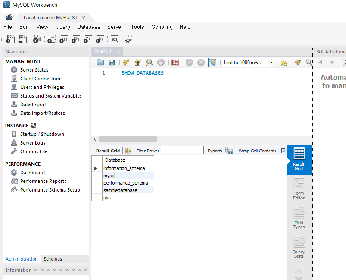Toggle auto-commit mode button
Screen dimensions: 346x280
coord(213,63)
